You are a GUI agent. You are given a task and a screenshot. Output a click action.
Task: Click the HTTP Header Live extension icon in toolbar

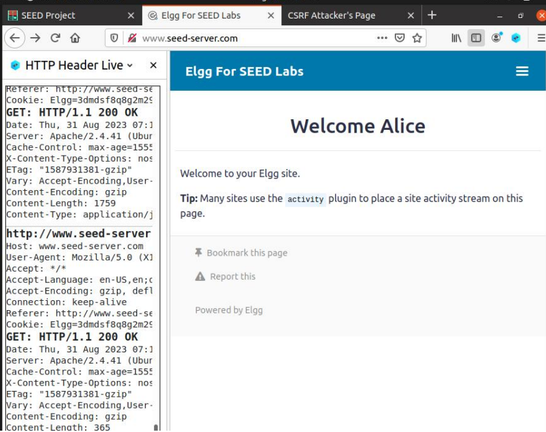515,38
